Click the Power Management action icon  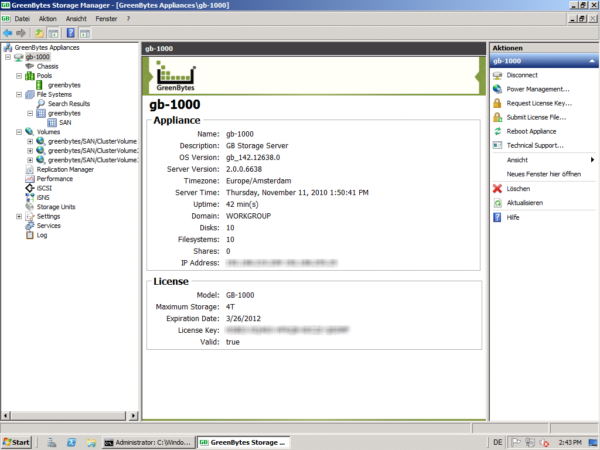point(497,89)
